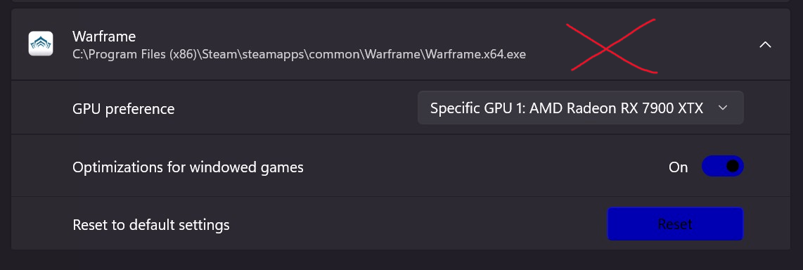The image size is (803, 270).
Task: Open the GPU preference dropdown
Action: click(x=581, y=108)
